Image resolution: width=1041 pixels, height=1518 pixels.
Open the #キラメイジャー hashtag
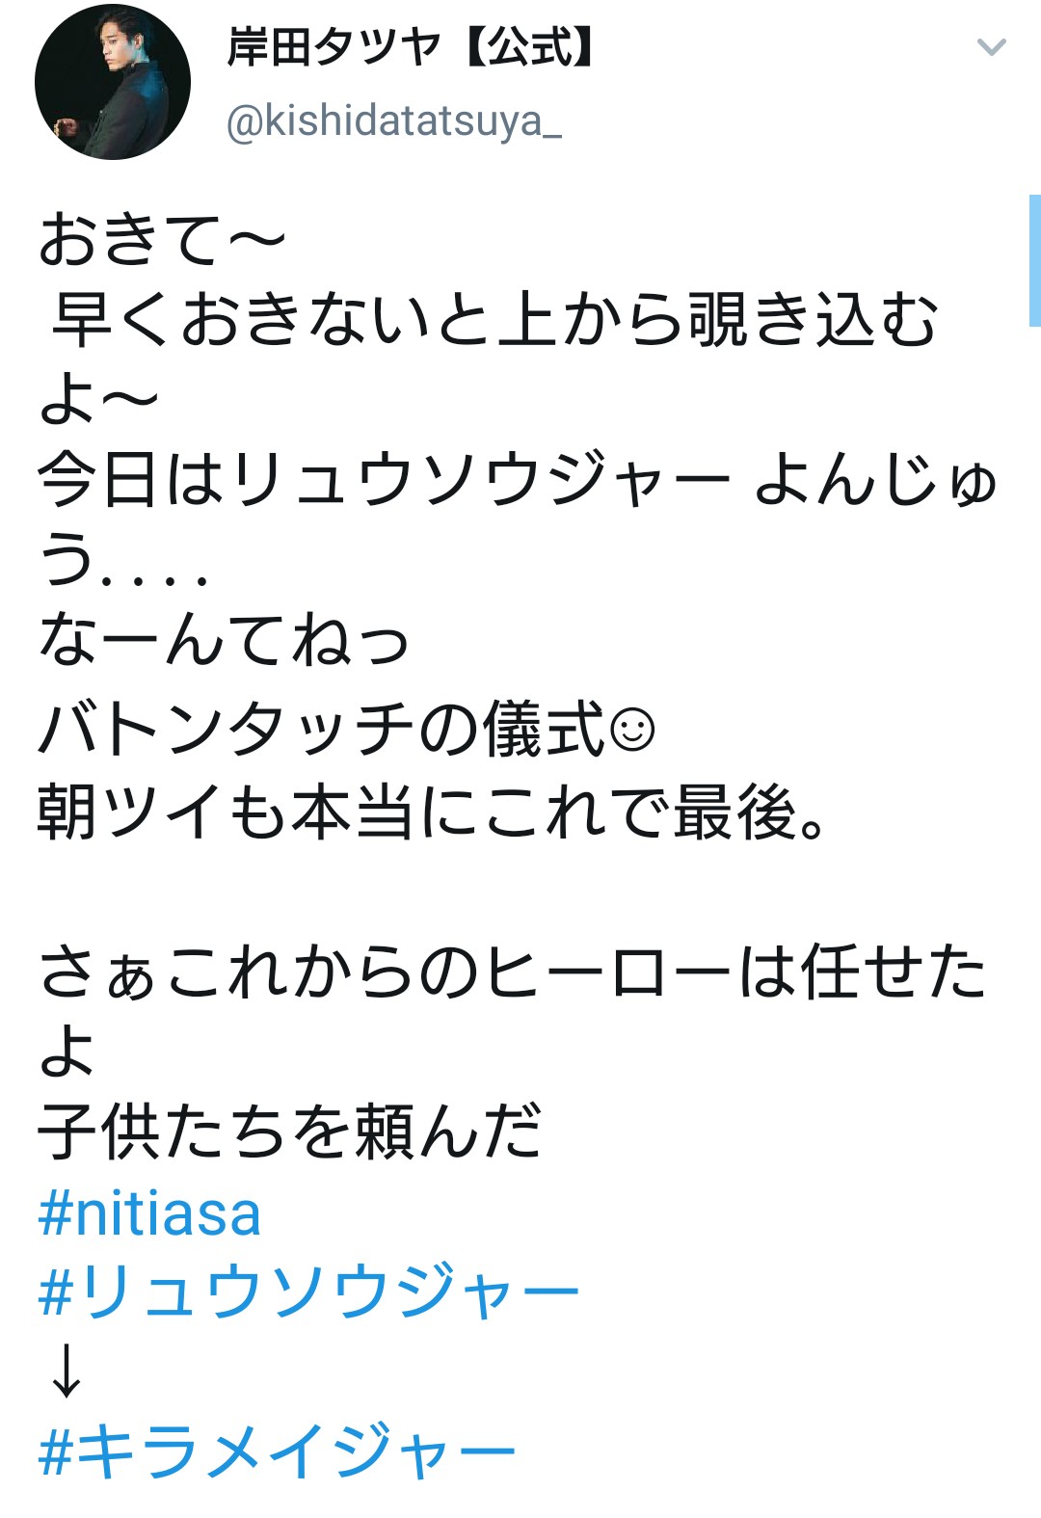[278, 1451]
